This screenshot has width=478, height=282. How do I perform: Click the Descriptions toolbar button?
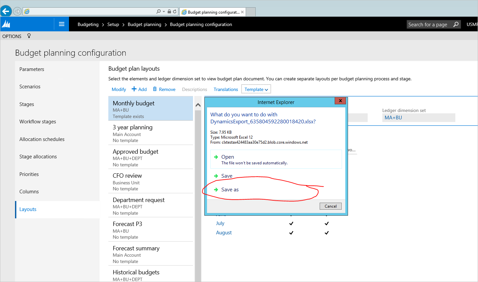coord(195,89)
